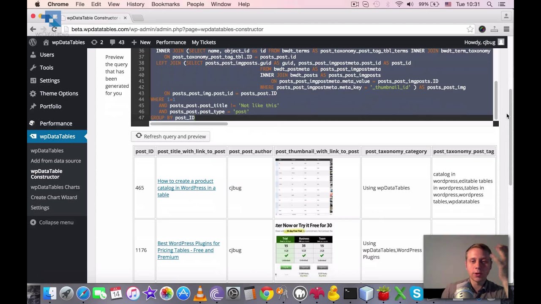
Task: Close the wpDataTable Constructor tab
Action: coord(125,18)
